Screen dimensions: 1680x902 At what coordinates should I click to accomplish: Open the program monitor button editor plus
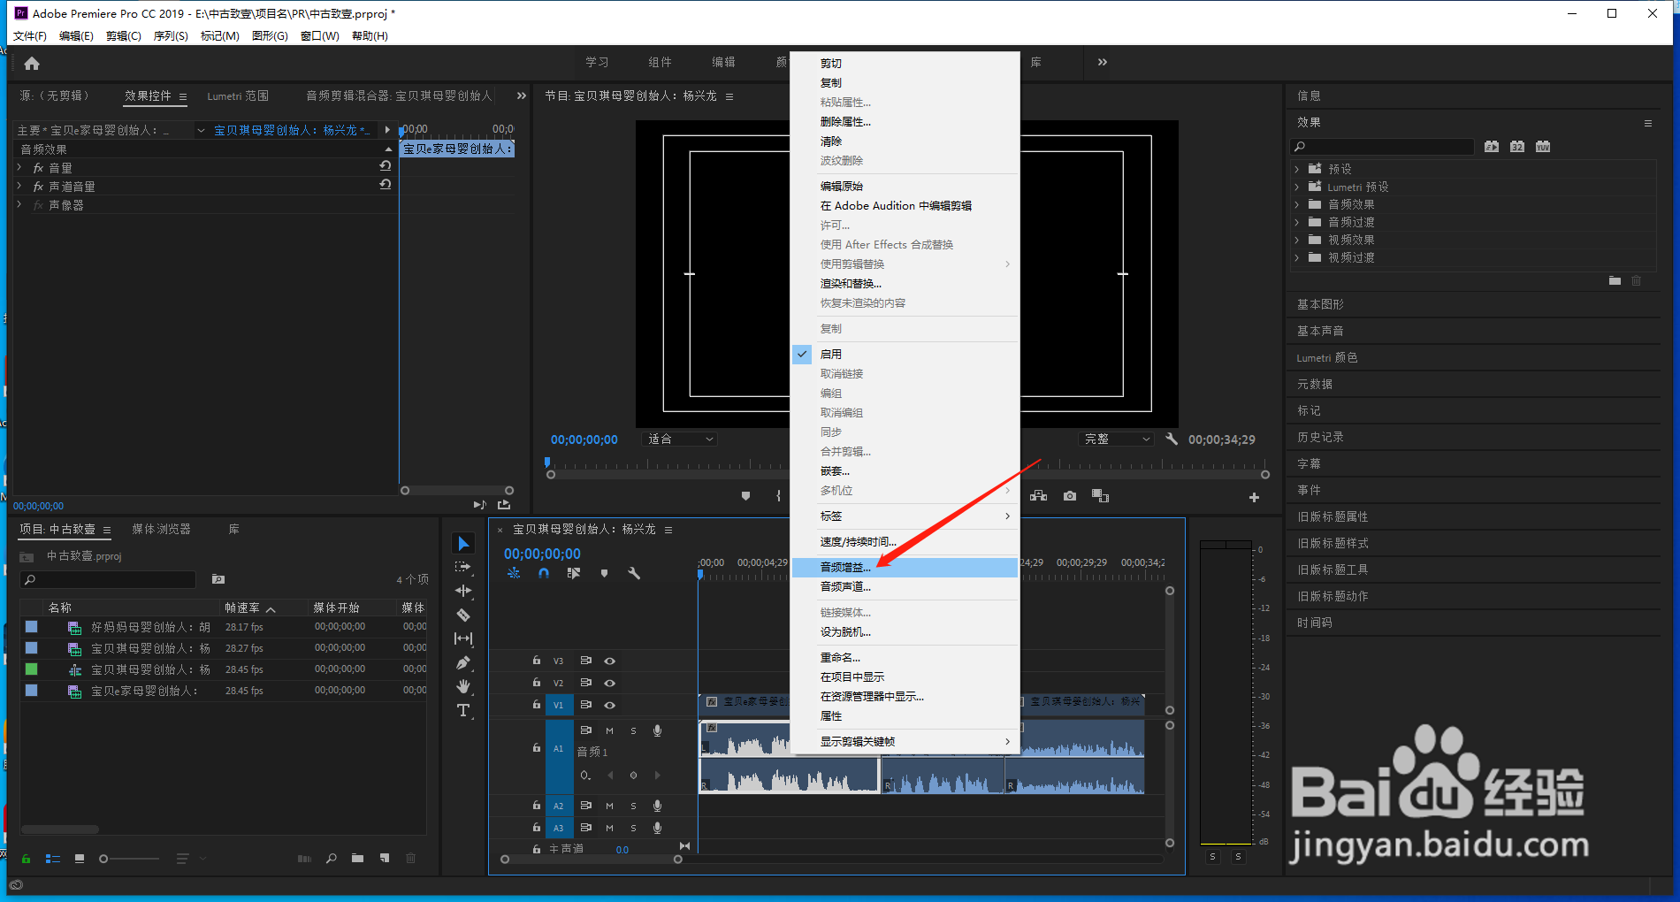point(1254,498)
